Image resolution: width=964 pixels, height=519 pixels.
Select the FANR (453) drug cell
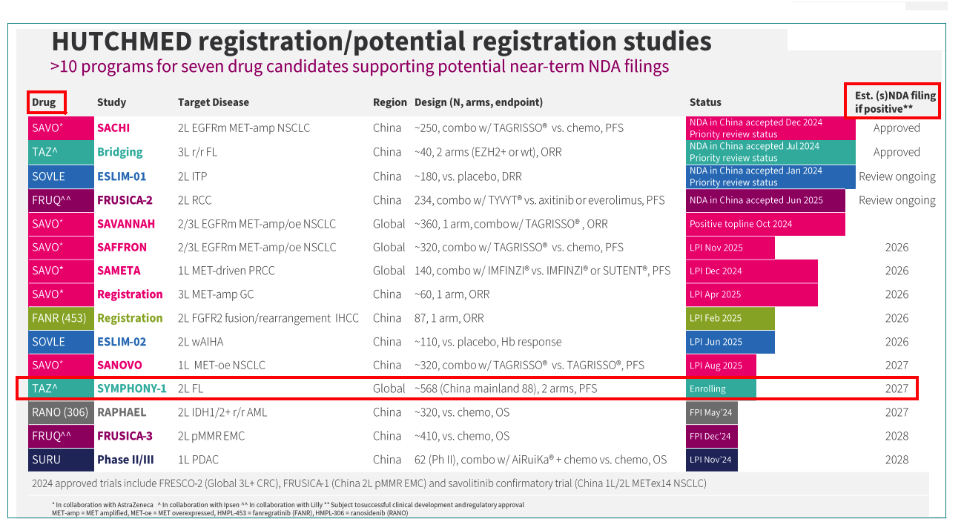[60, 318]
